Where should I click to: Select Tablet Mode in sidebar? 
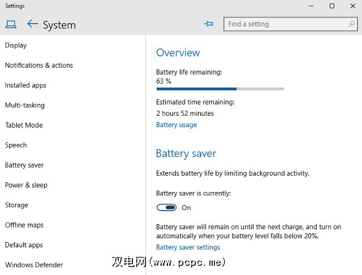pos(24,125)
